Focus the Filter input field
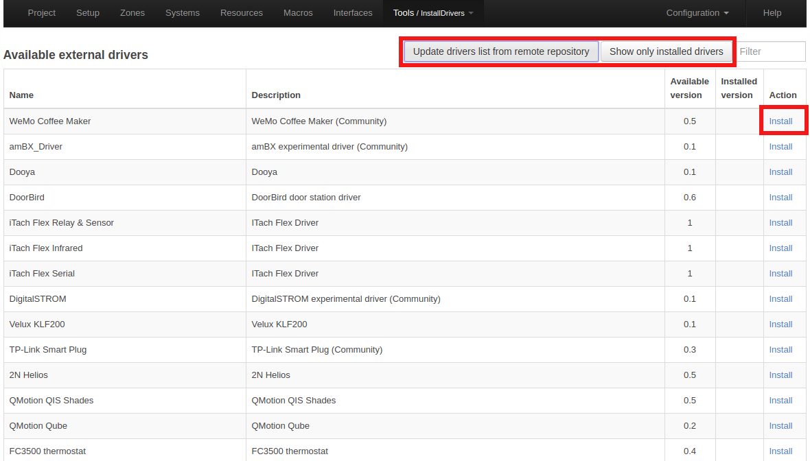The width and height of the screenshot is (810, 461). (770, 51)
